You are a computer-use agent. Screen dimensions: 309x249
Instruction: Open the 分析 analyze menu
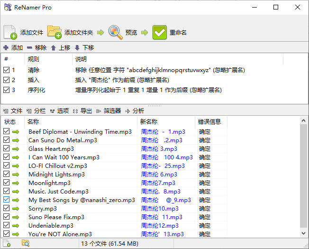pyautogui.click(x=135, y=111)
